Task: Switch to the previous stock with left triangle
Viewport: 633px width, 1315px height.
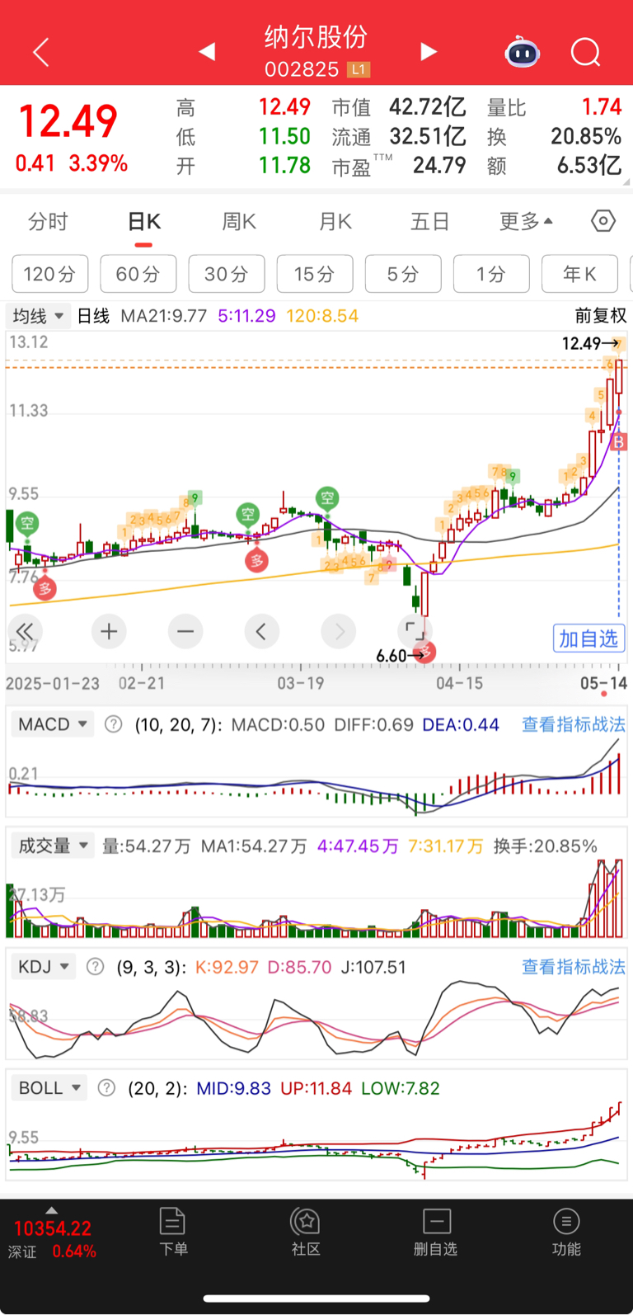Action: (207, 52)
